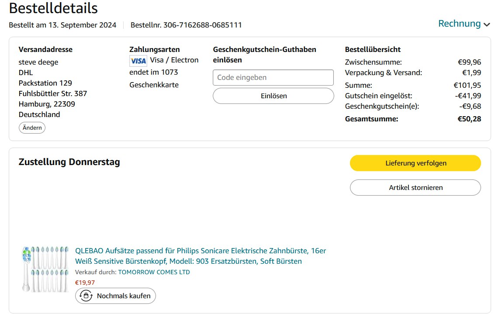Click the Gutschein eingelöst amount -€41,99
Viewport: 502px width, 317px height.
(467, 96)
